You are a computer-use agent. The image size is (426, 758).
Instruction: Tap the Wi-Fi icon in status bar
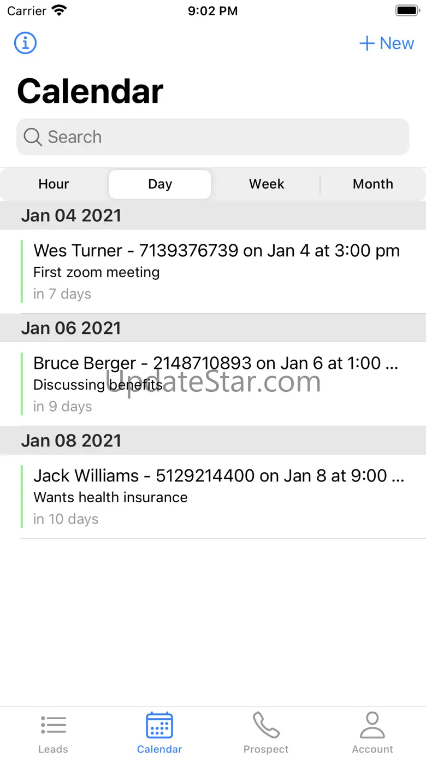[x=58, y=10]
